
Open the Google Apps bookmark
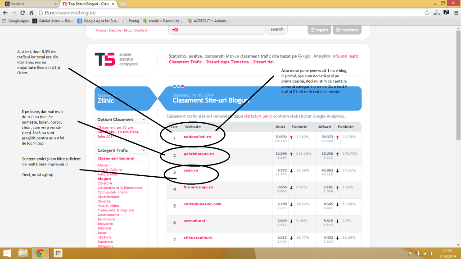16,21
